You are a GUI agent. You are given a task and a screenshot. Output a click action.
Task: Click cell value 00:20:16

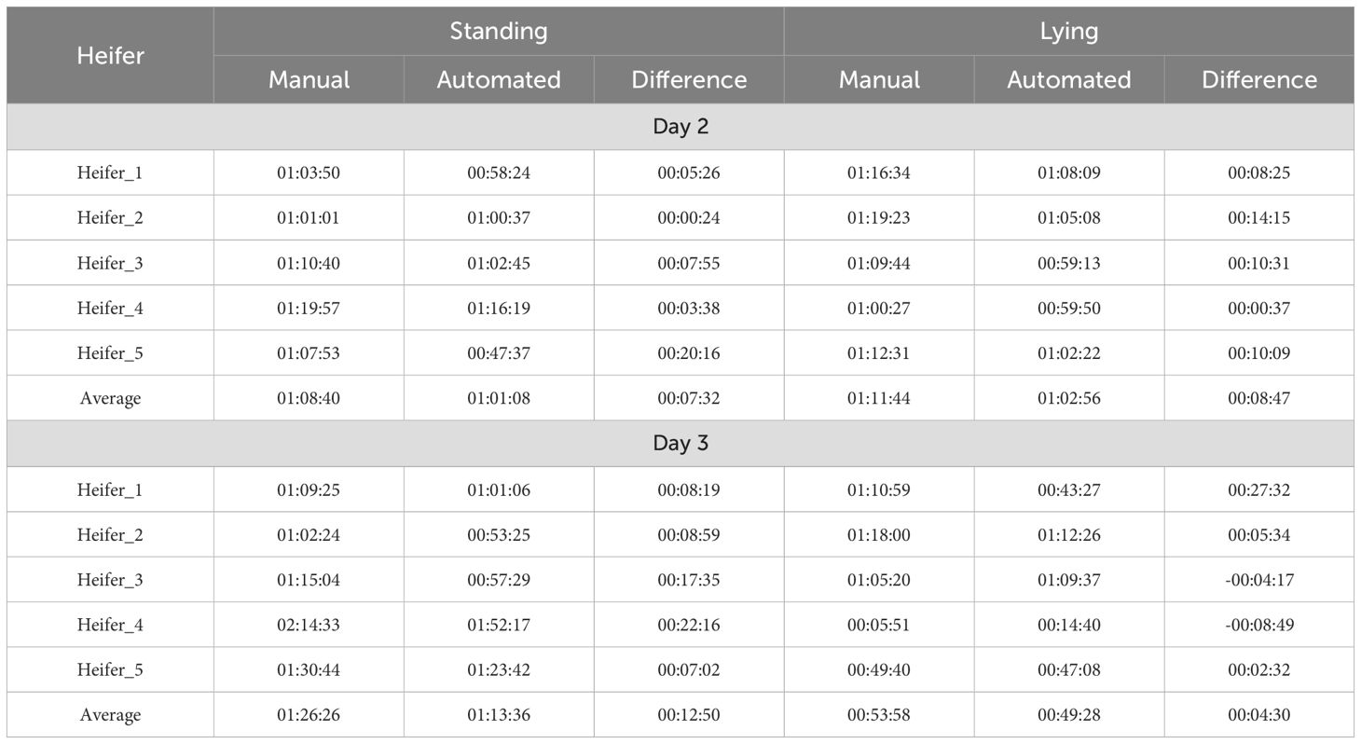(x=689, y=353)
